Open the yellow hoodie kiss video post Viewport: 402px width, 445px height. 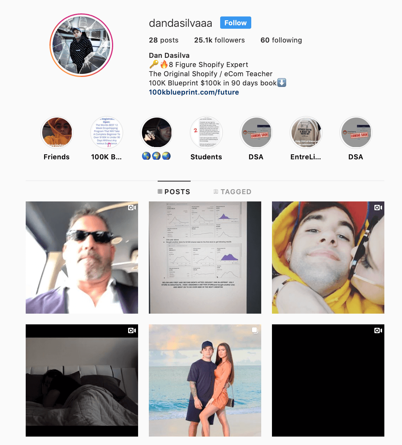328,257
